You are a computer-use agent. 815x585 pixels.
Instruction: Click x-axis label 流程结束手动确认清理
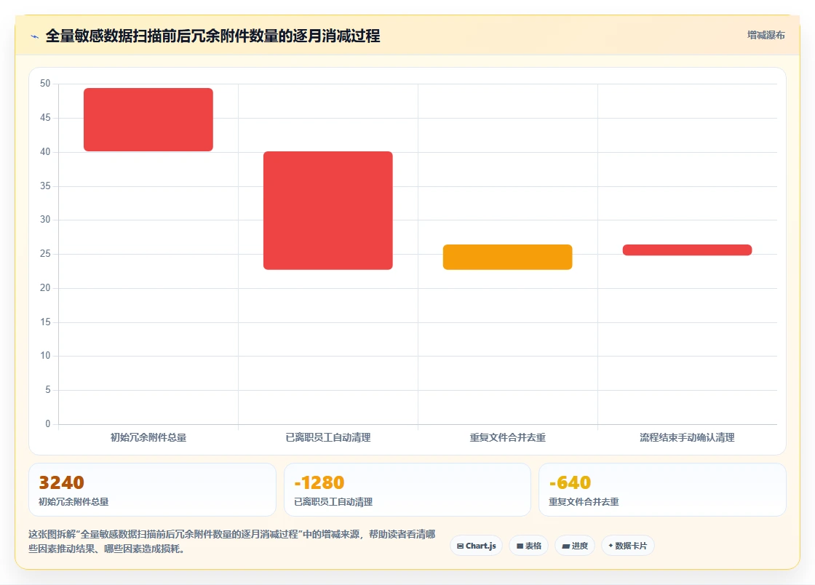pyautogui.click(x=687, y=437)
